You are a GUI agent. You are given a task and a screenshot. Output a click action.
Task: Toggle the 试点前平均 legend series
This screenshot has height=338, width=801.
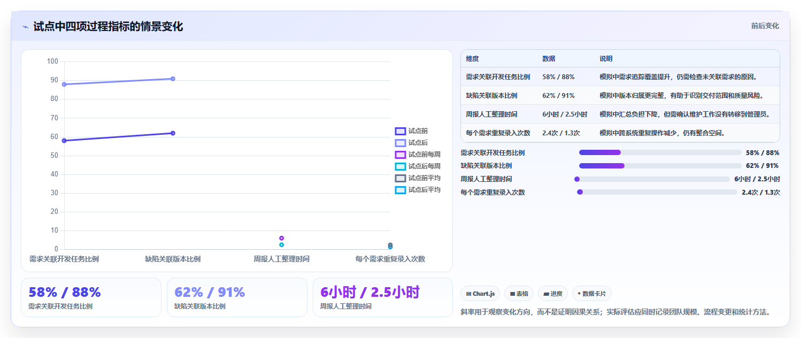click(418, 178)
